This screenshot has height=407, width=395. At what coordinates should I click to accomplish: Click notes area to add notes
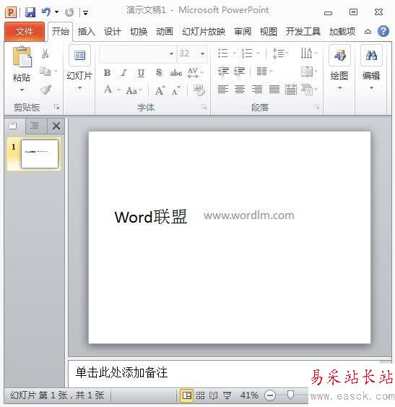coord(121,372)
